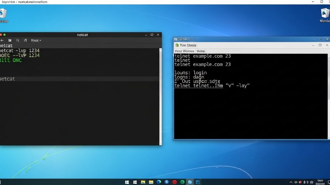
Task: Click the Telnet application icon in the title bar
Action: click(x=176, y=39)
